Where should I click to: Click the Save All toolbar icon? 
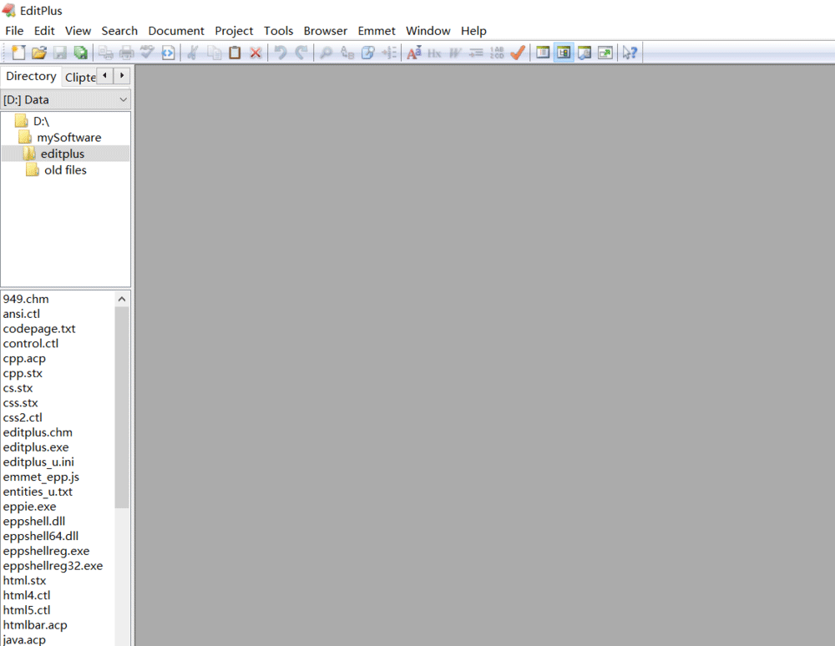[80, 53]
